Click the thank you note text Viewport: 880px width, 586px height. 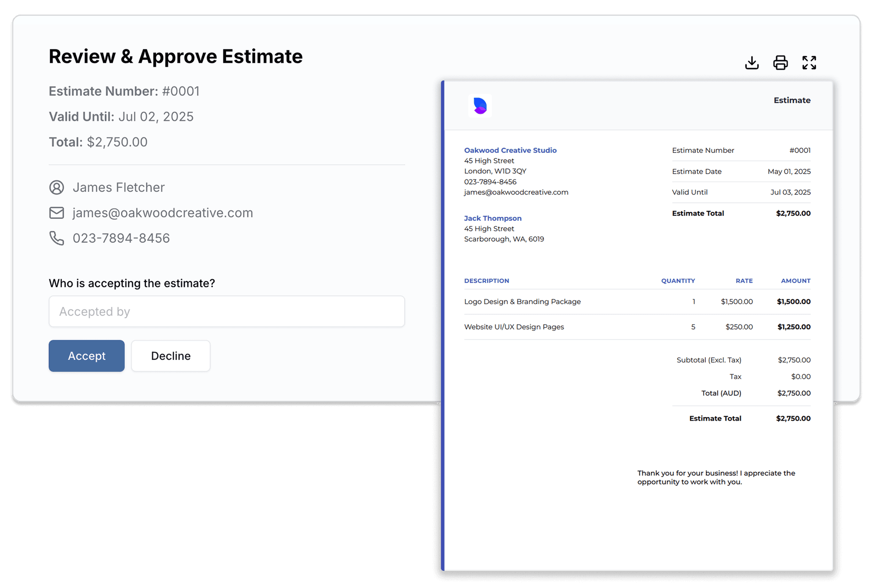pos(716,477)
